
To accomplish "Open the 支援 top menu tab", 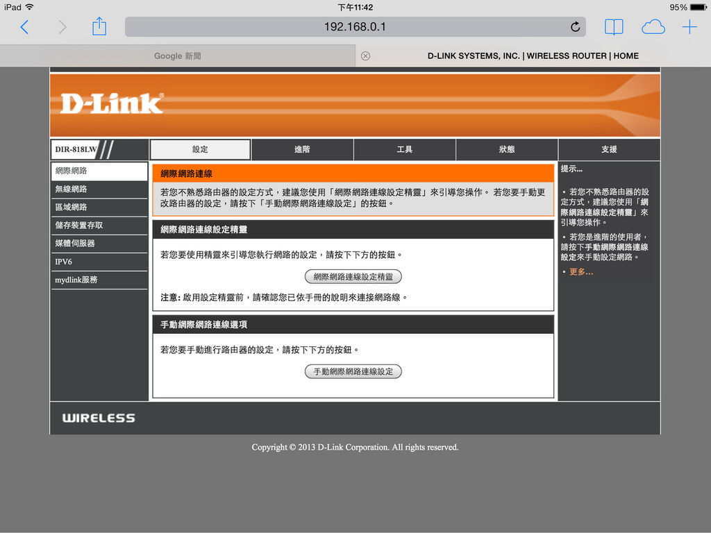I will (609, 150).
